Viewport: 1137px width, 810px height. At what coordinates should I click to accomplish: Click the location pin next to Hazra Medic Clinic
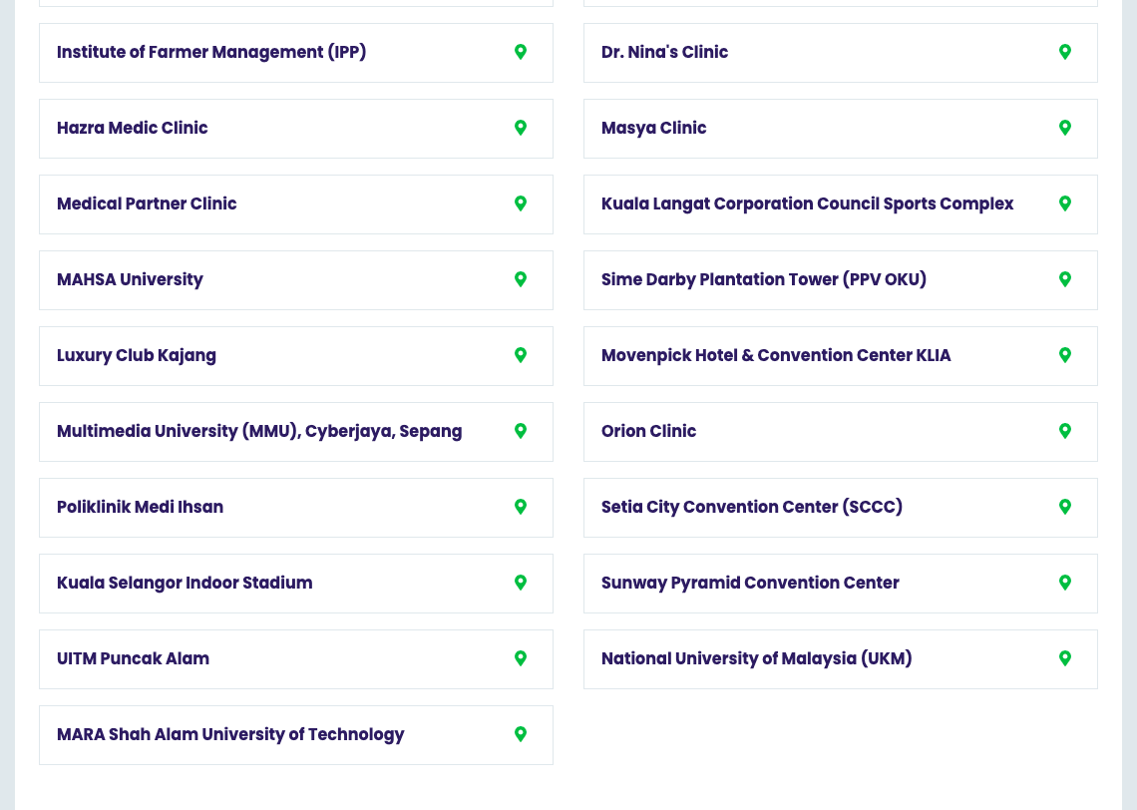[x=520, y=128]
